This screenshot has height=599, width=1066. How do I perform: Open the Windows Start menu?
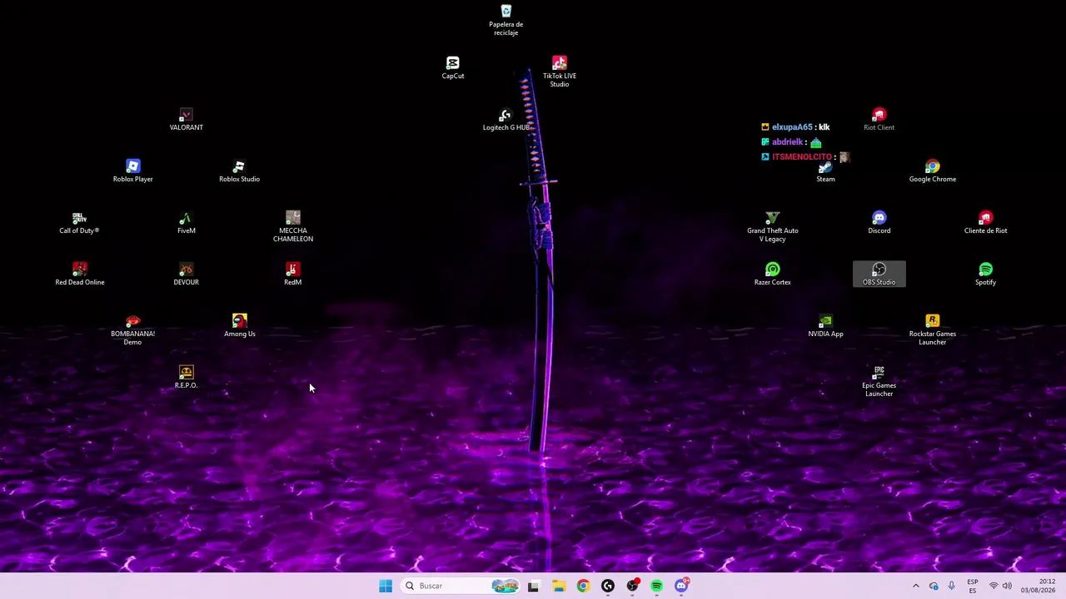pyautogui.click(x=385, y=586)
